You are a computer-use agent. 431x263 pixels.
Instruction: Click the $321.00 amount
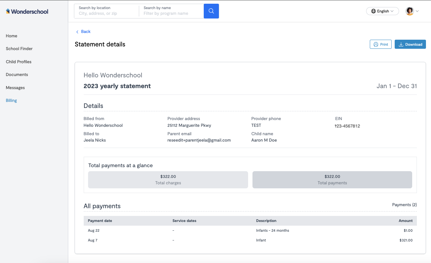pyautogui.click(x=406, y=240)
